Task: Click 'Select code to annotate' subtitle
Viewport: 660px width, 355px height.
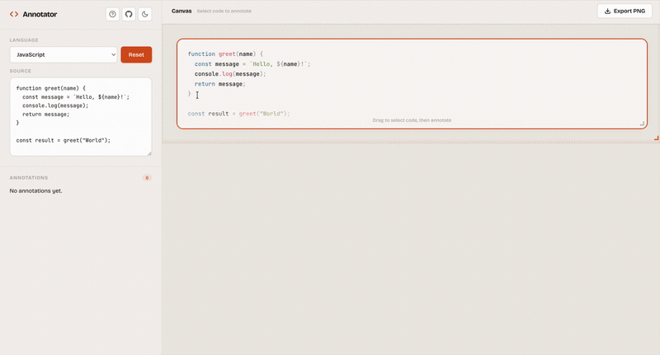Action: click(x=224, y=11)
